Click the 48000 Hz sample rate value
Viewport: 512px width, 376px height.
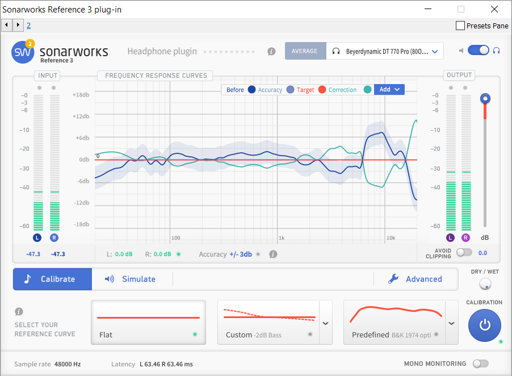tap(68, 364)
